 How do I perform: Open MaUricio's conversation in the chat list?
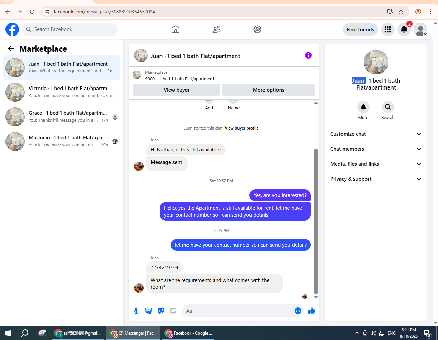[62, 141]
